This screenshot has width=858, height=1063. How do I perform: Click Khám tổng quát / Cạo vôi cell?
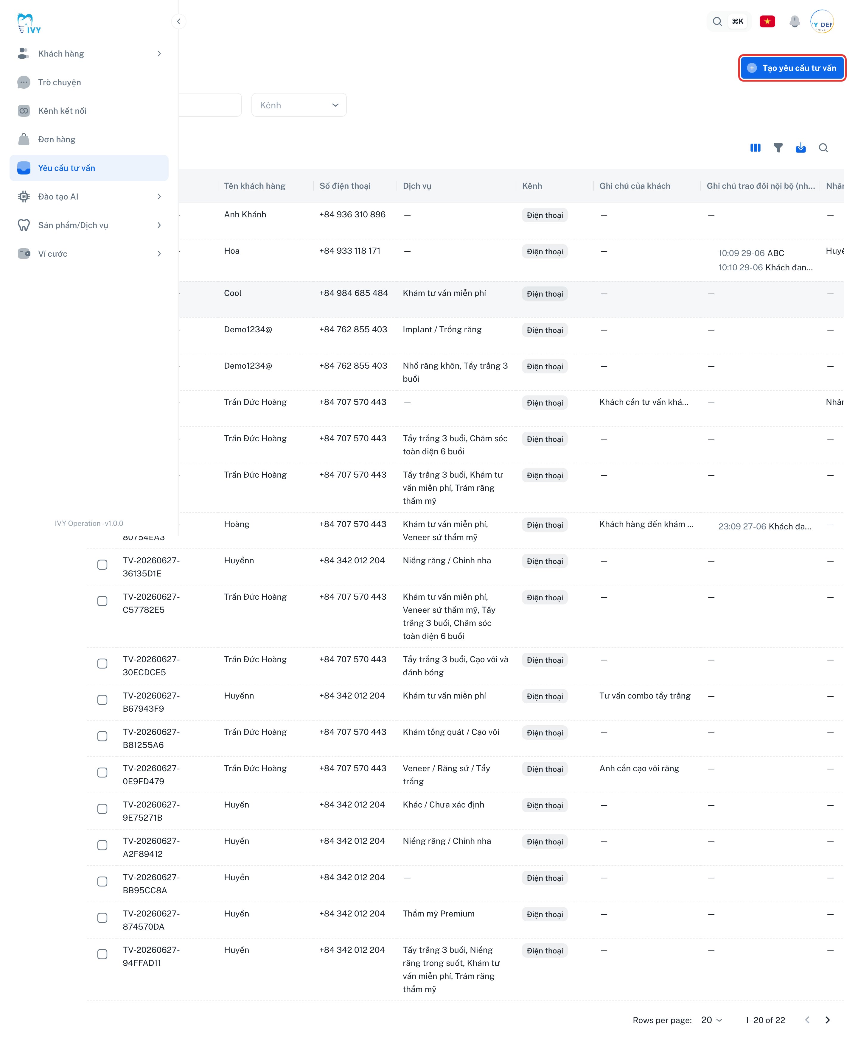[451, 732]
